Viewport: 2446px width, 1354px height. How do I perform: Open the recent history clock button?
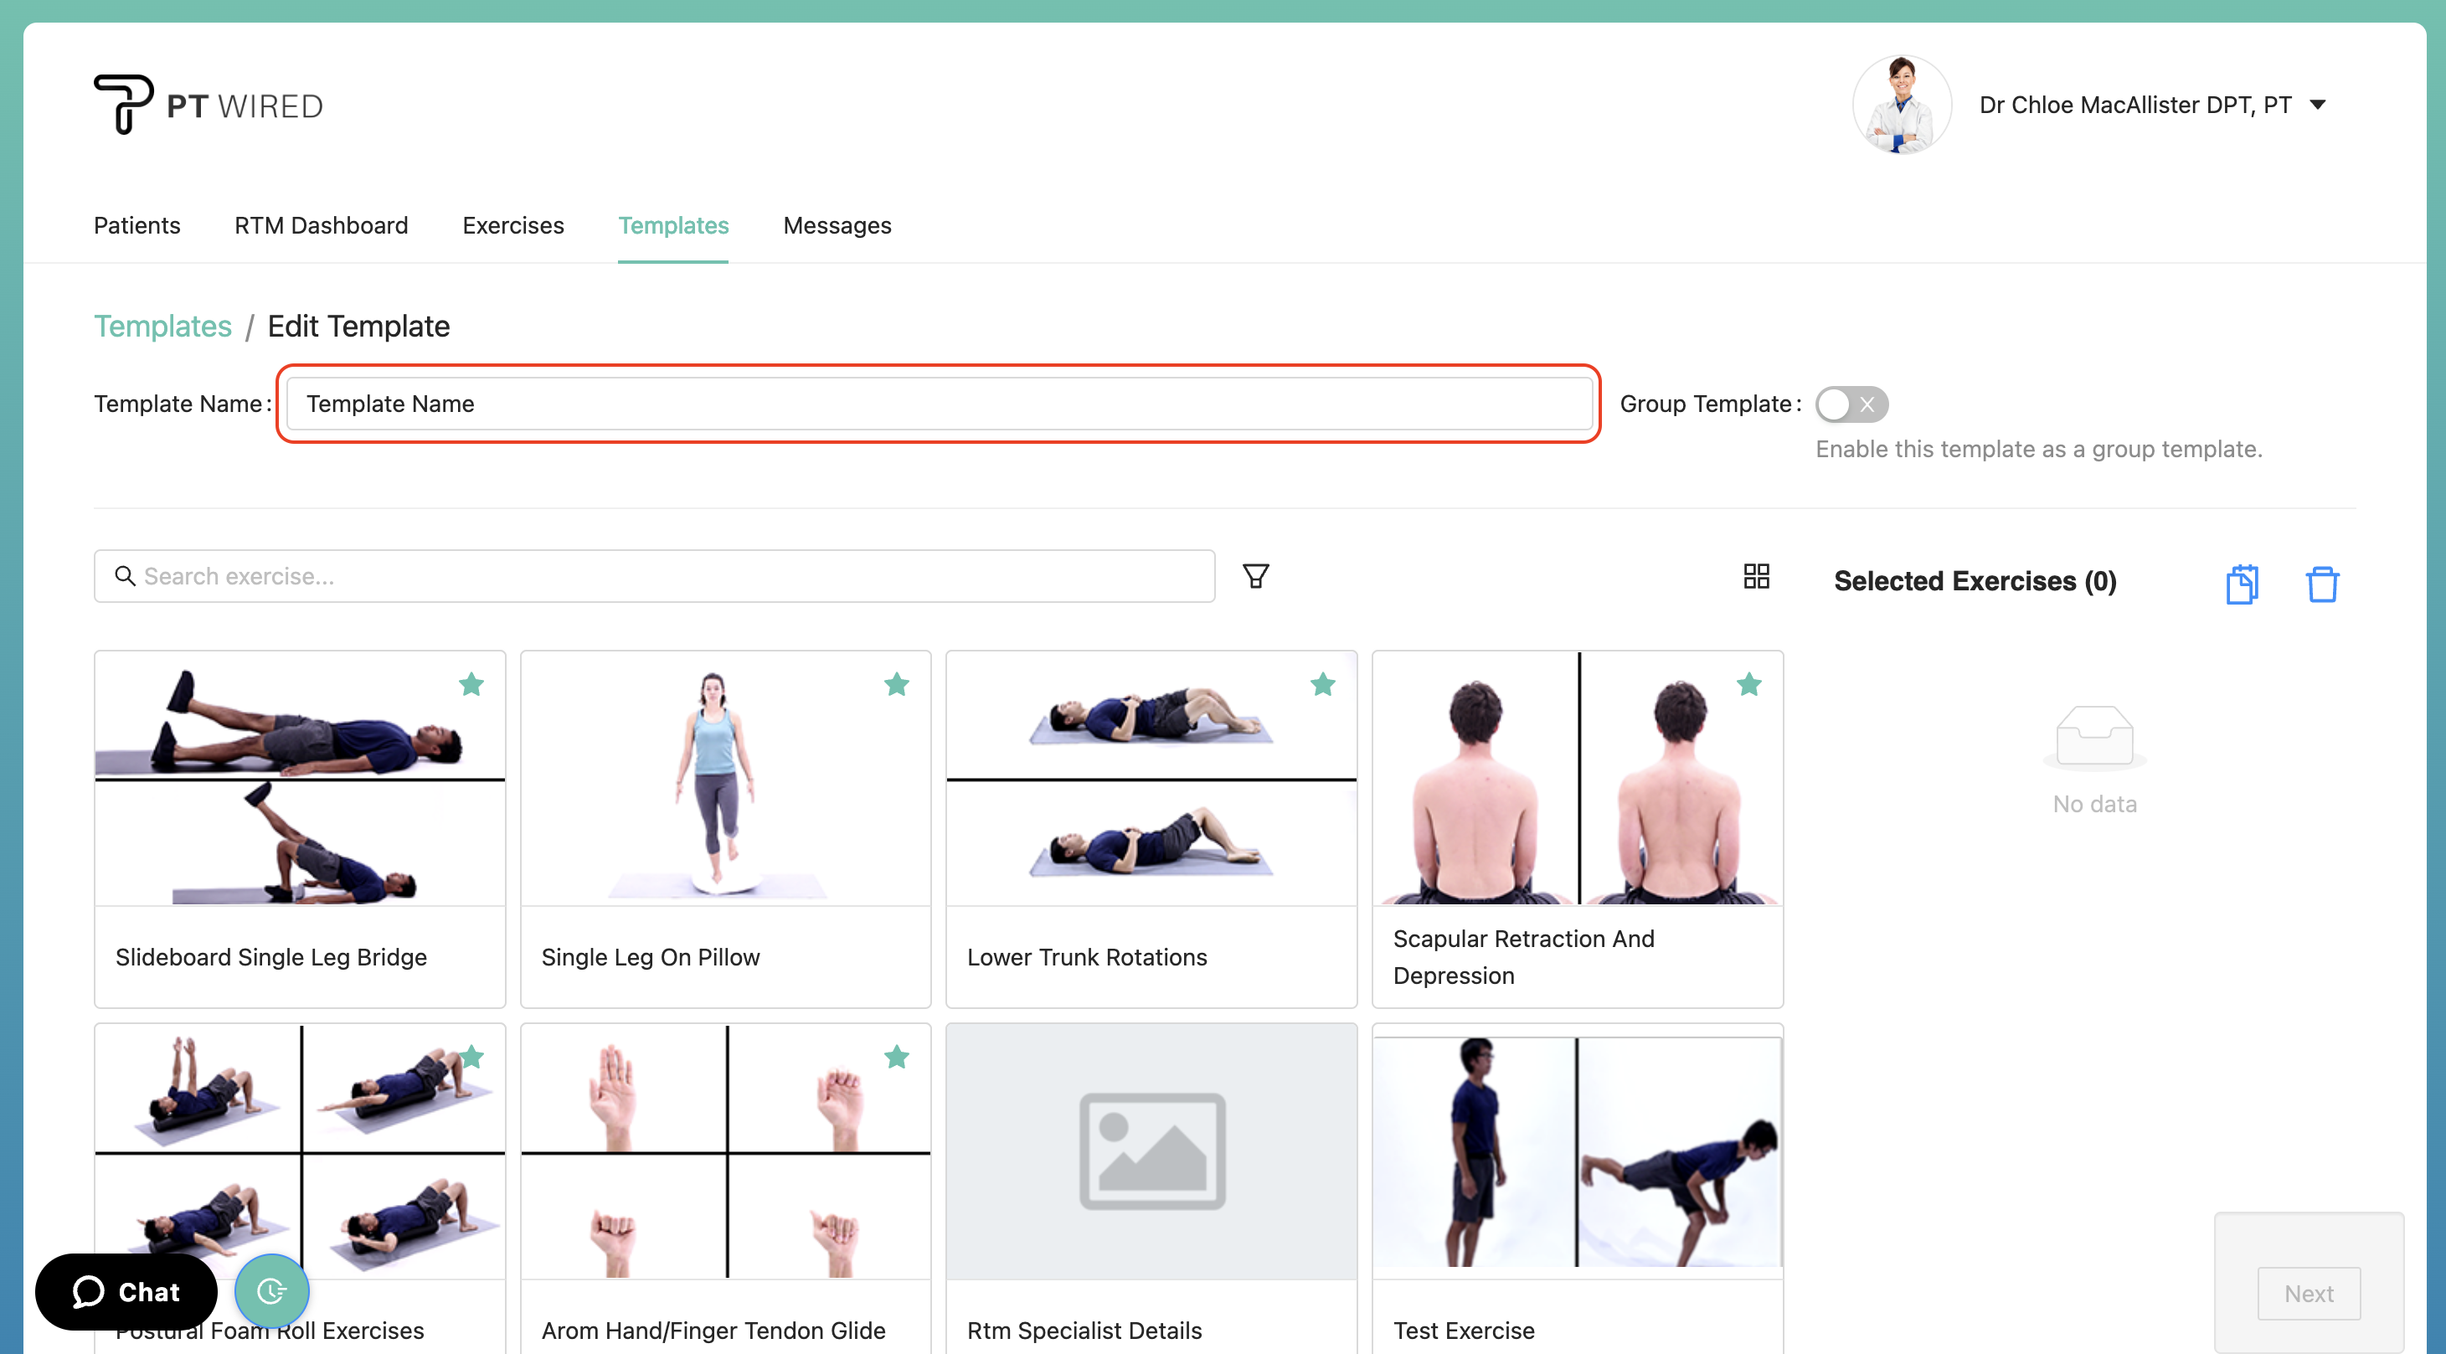[271, 1290]
